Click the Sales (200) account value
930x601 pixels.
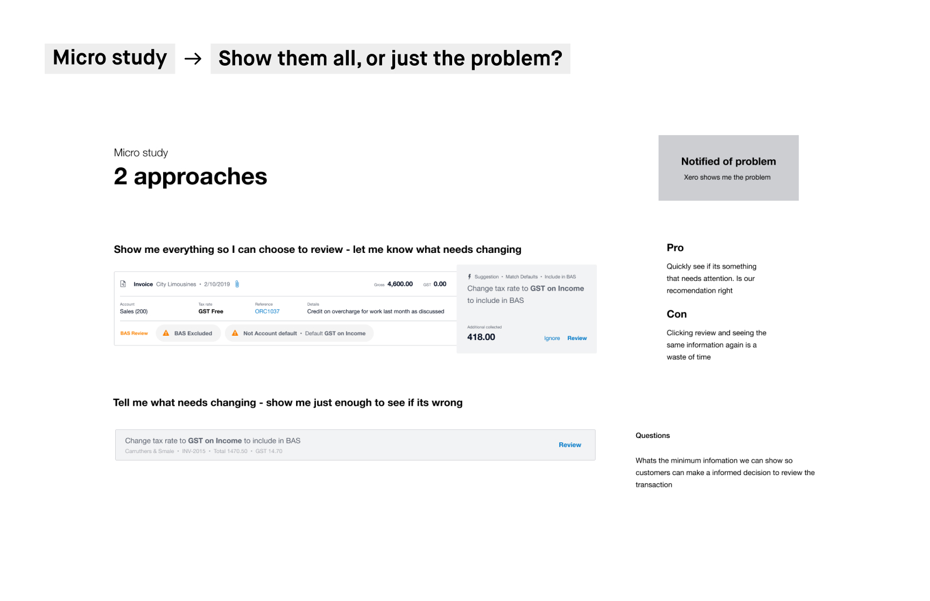tap(133, 312)
